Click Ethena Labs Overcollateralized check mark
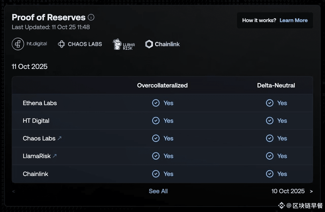 (x=156, y=103)
